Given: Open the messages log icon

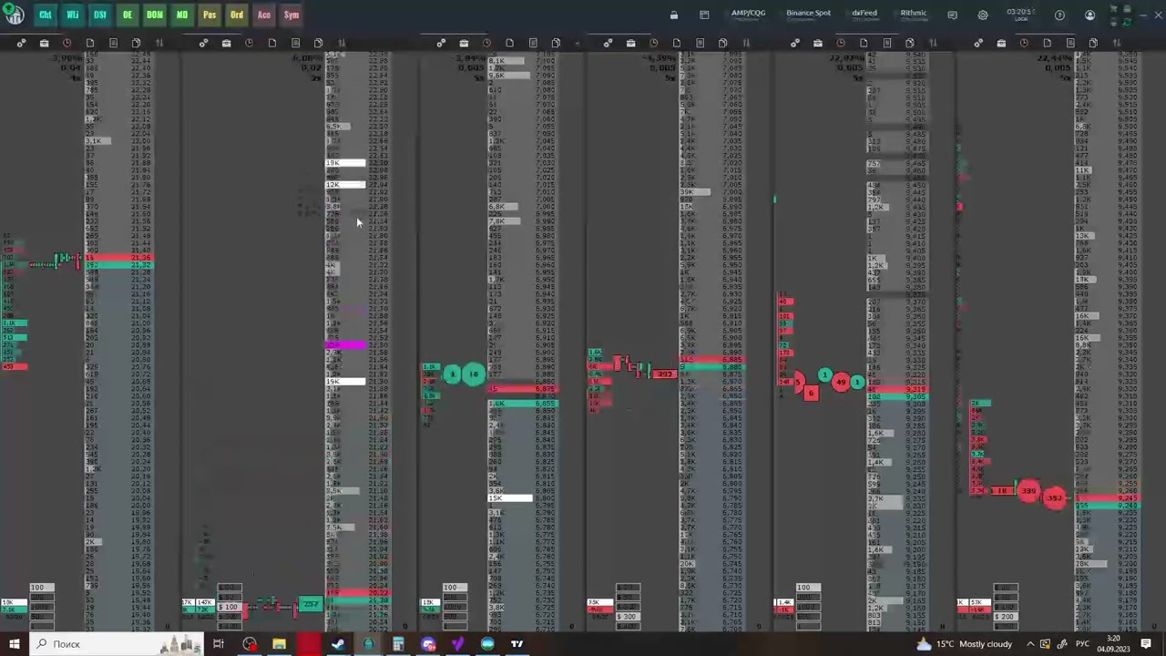Looking at the screenshot, I should pyautogui.click(x=952, y=15).
